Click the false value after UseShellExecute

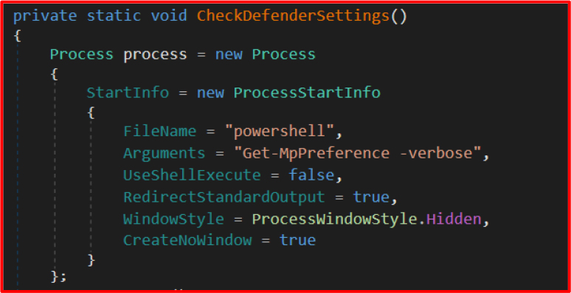pos(311,175)
